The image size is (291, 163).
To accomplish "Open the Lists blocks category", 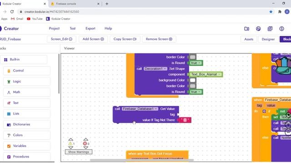I will point(26,114).
